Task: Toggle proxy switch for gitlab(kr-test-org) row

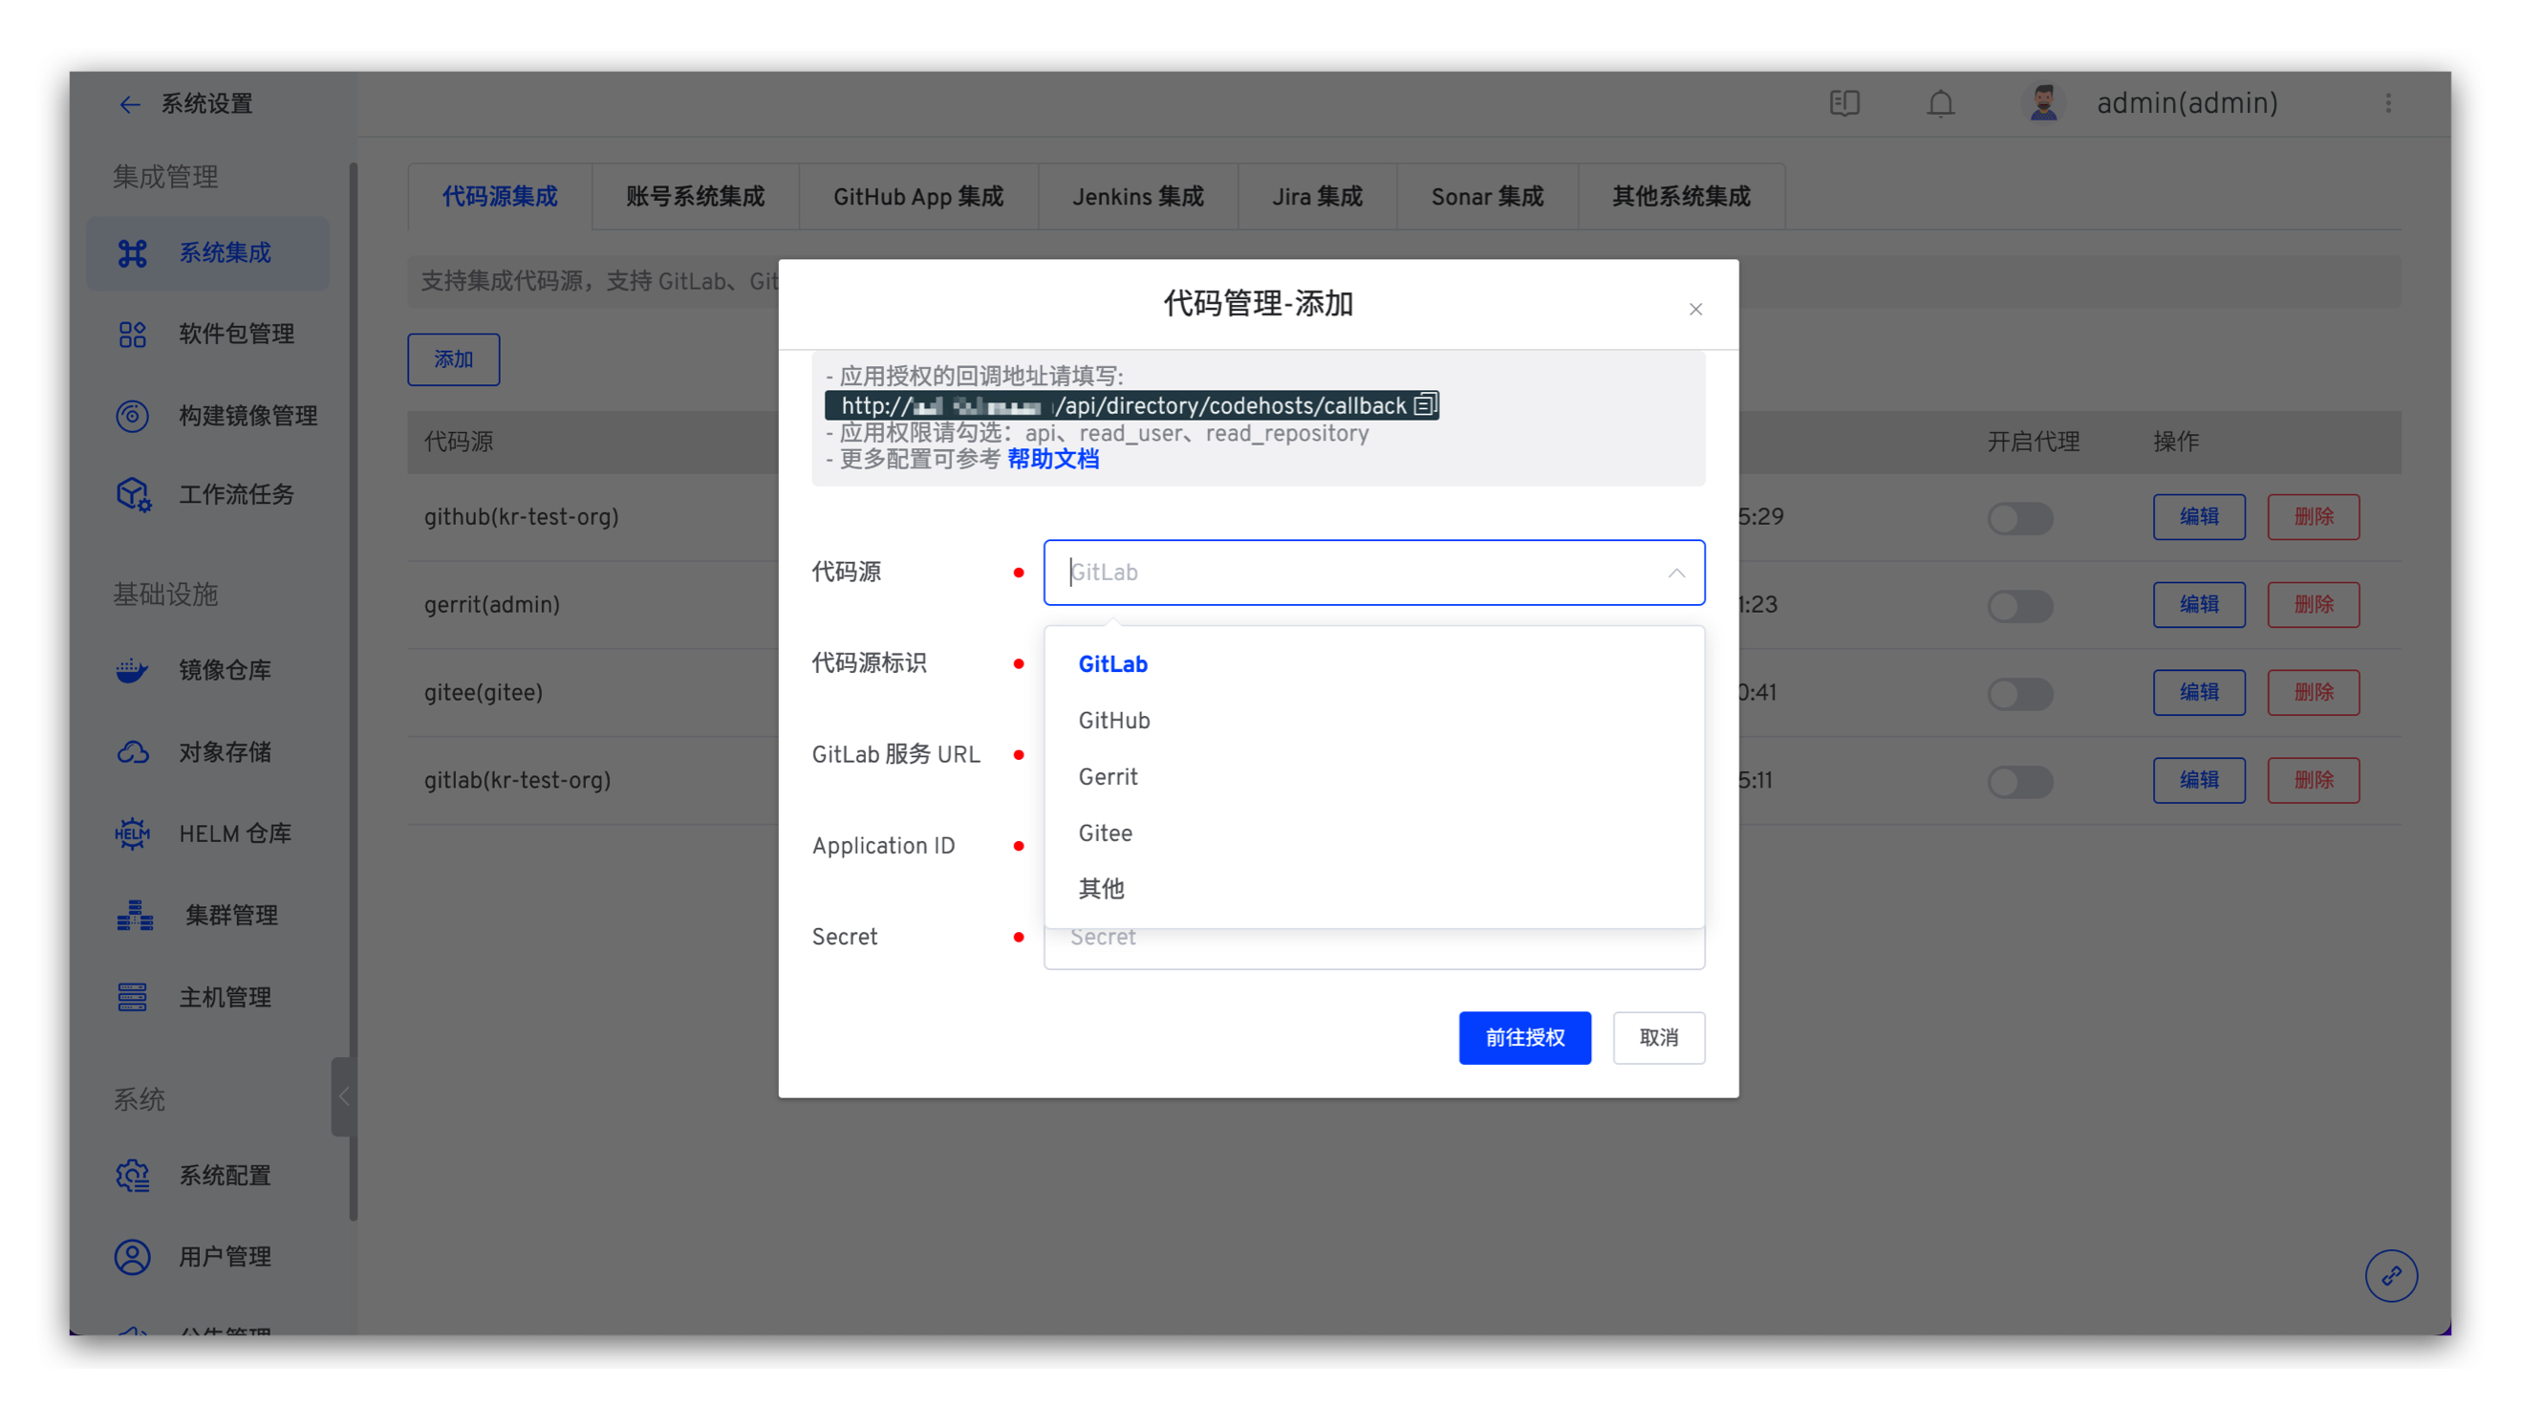Action: tap(2020, 781)
